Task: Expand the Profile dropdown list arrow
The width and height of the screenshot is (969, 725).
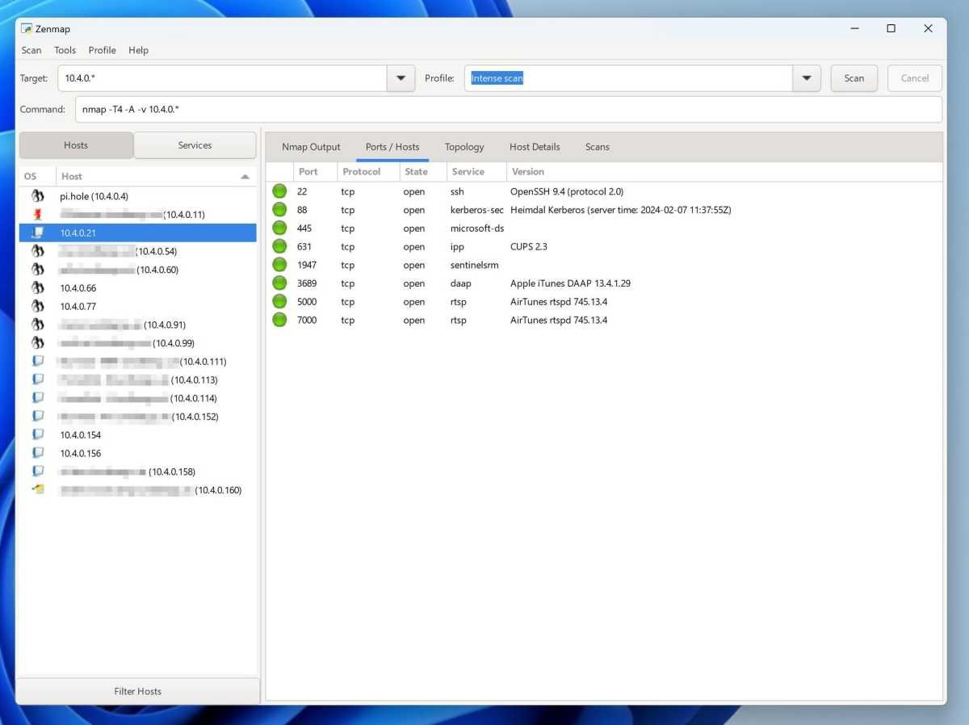Action: 806,78
